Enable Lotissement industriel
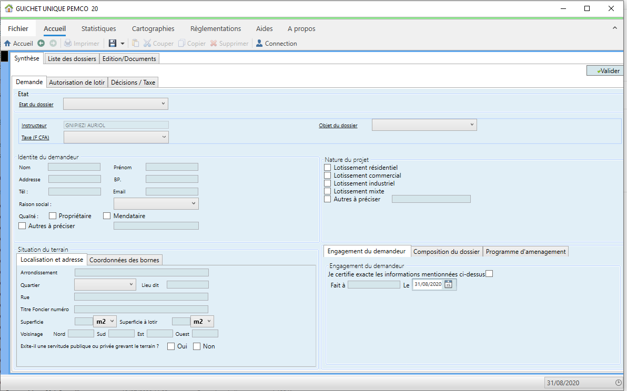The height and width of the screenshot is (391, 627). [328, 183]
